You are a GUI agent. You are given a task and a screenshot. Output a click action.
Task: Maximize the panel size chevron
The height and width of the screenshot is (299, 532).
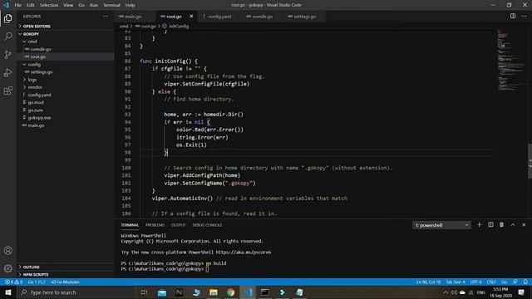[x=513, y=225]
